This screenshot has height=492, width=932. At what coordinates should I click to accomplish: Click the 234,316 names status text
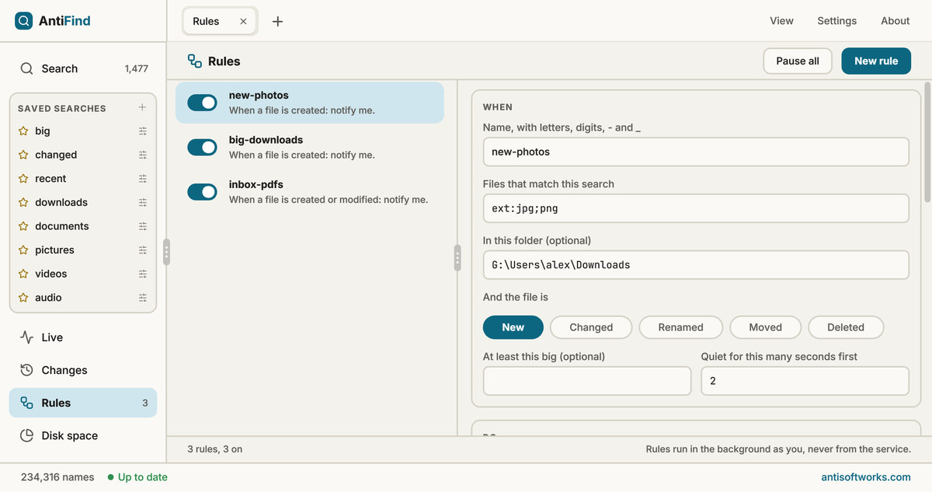coord(57,477)
